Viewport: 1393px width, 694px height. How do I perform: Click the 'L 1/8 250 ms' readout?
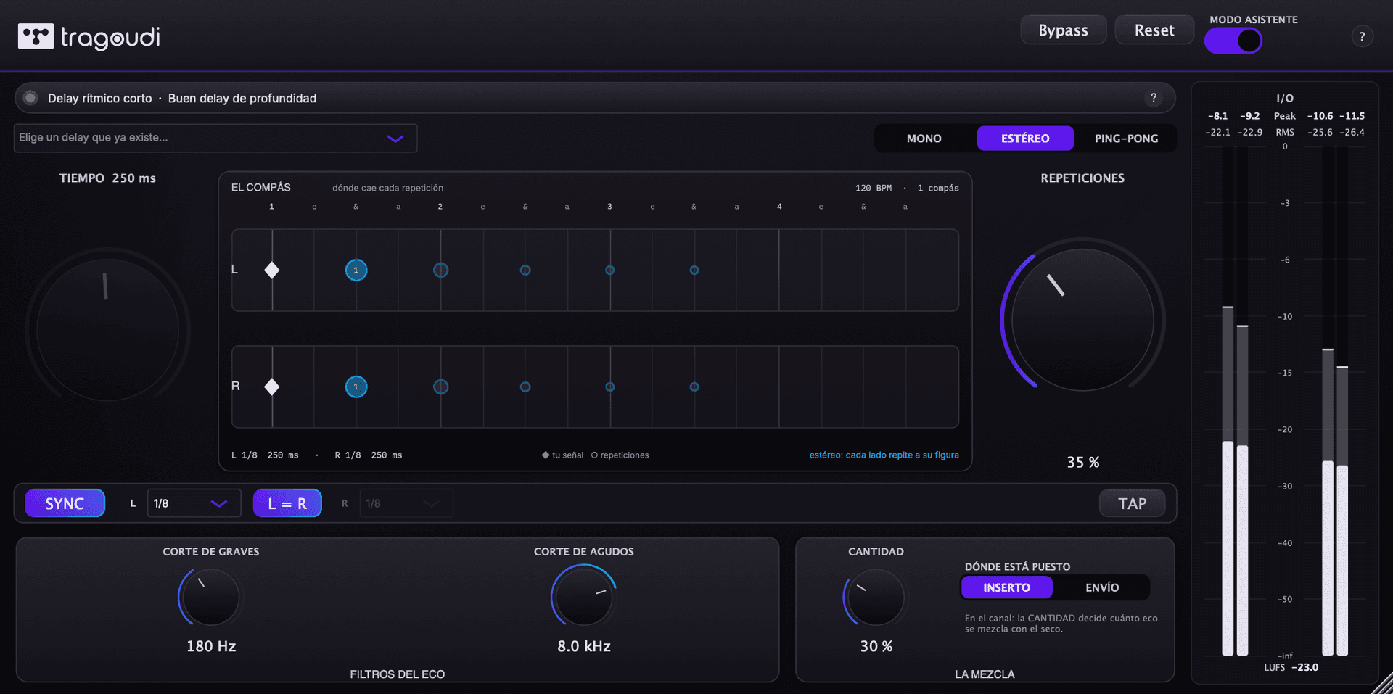[265, 455]
